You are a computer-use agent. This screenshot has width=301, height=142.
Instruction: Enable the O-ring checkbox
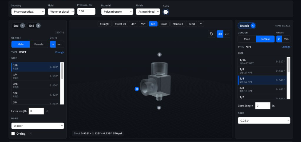point(13,133)
